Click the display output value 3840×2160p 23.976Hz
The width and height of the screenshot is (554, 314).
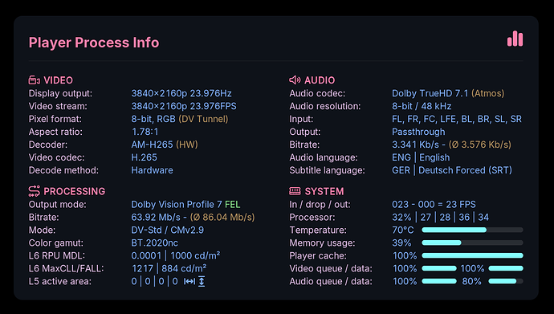coord(181,93)
